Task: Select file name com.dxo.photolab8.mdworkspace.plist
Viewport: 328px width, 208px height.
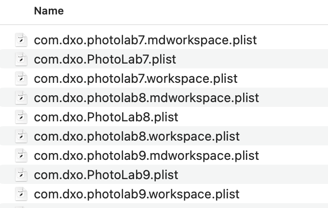Action: tap(147, 98)
